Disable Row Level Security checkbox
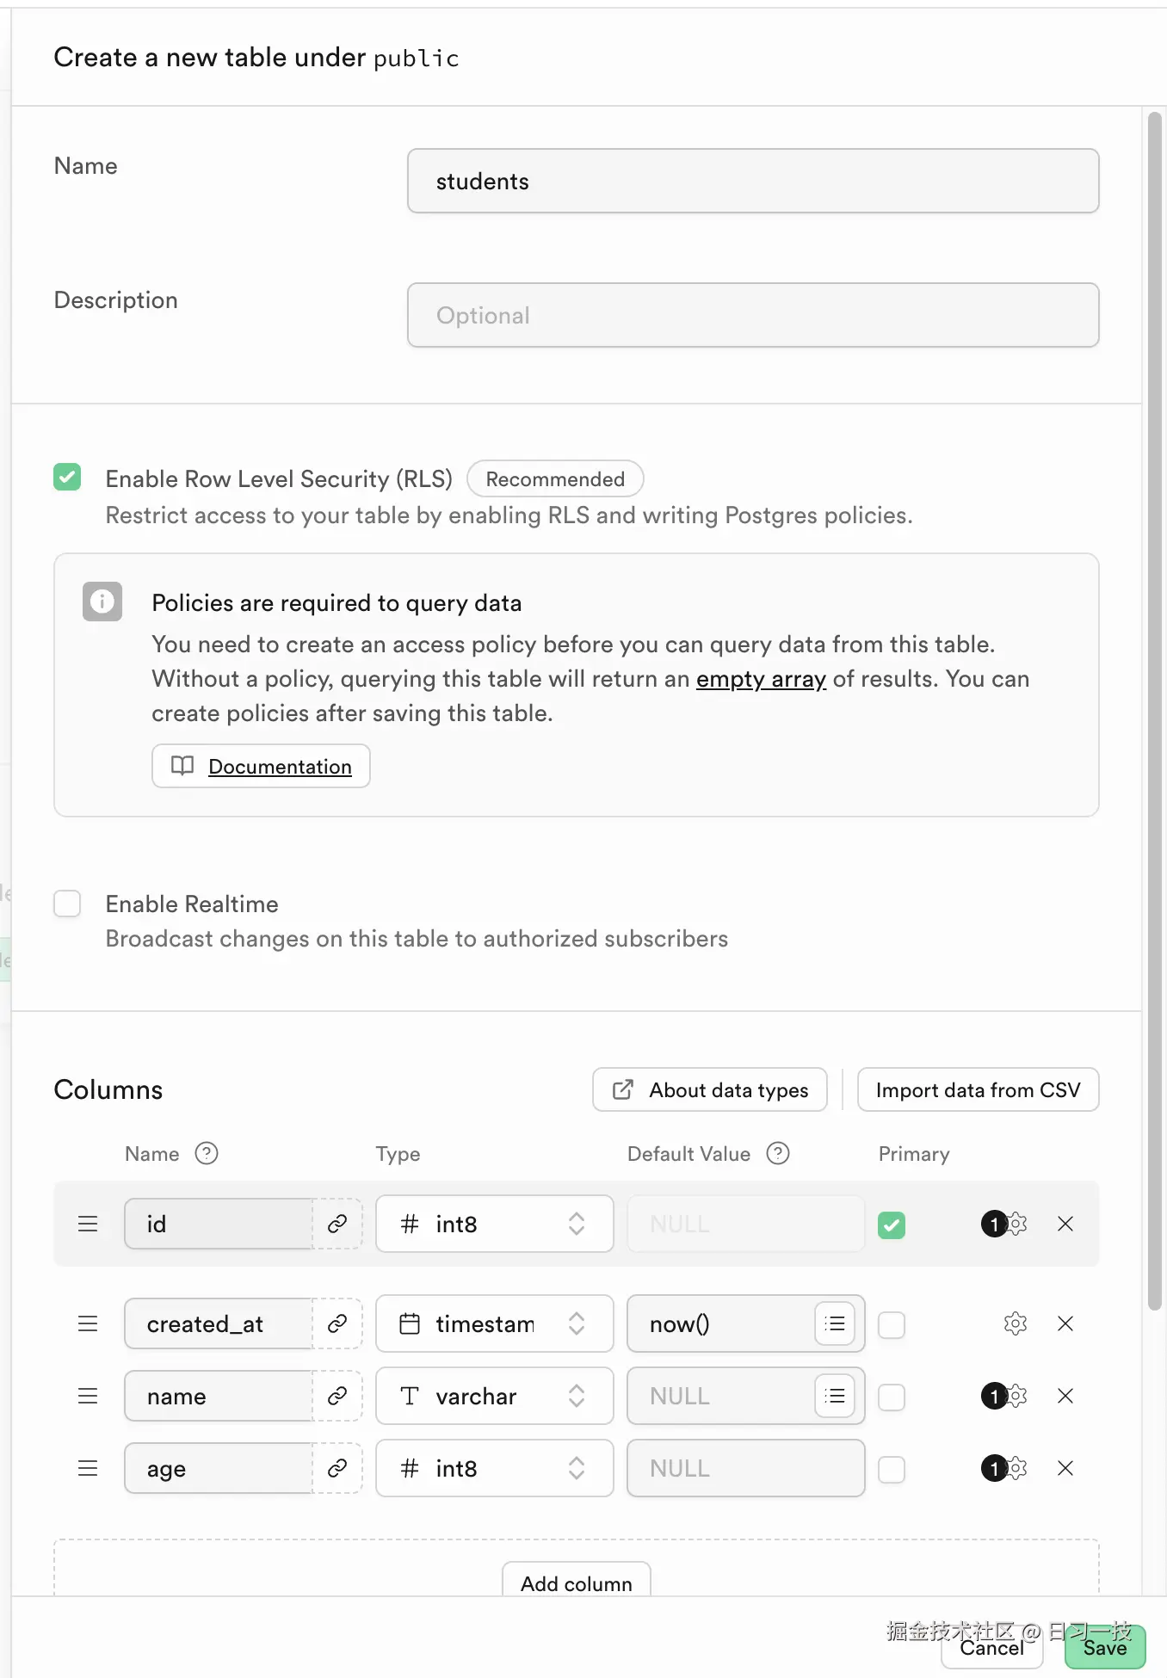 (x=67, y=477)
